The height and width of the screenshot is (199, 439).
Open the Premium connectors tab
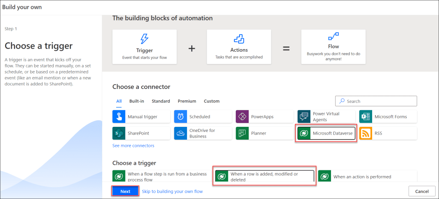point(187,101)
